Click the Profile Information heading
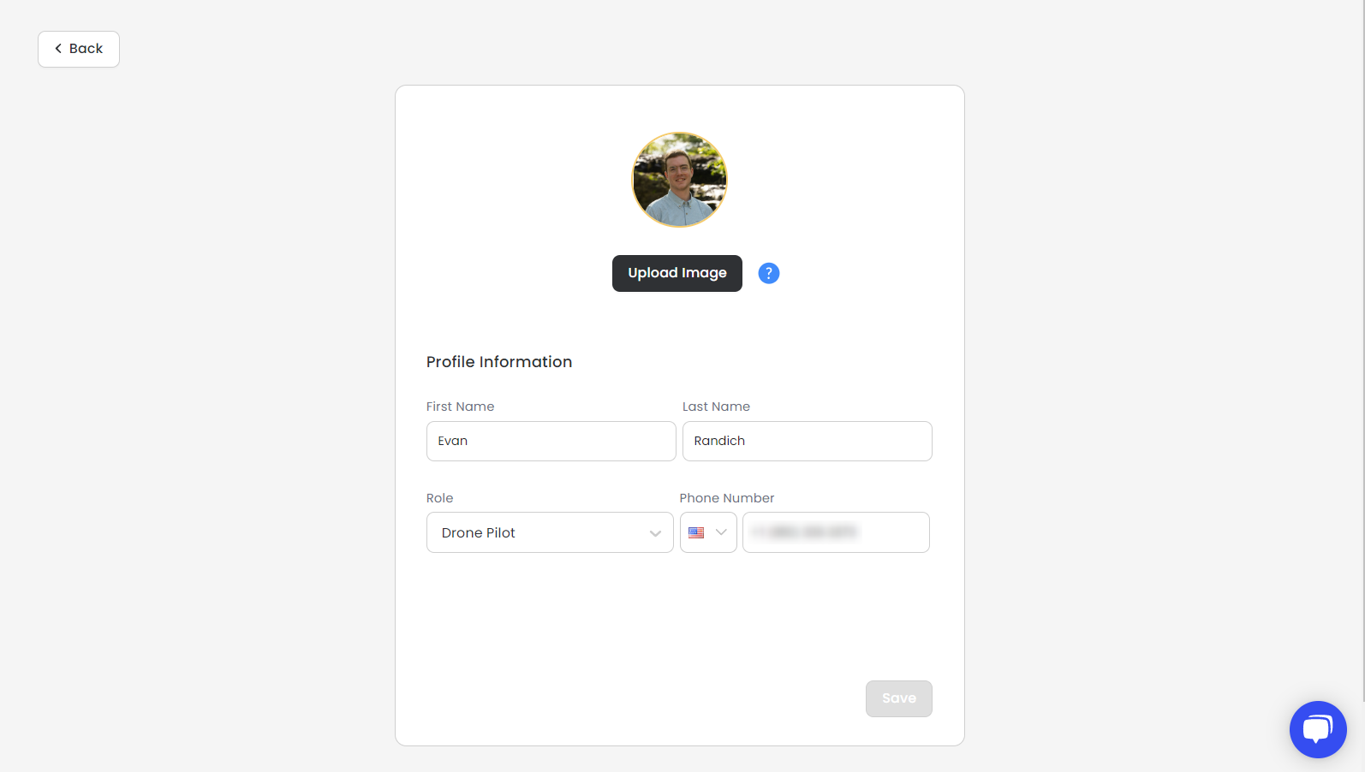 tap(499, 362)
